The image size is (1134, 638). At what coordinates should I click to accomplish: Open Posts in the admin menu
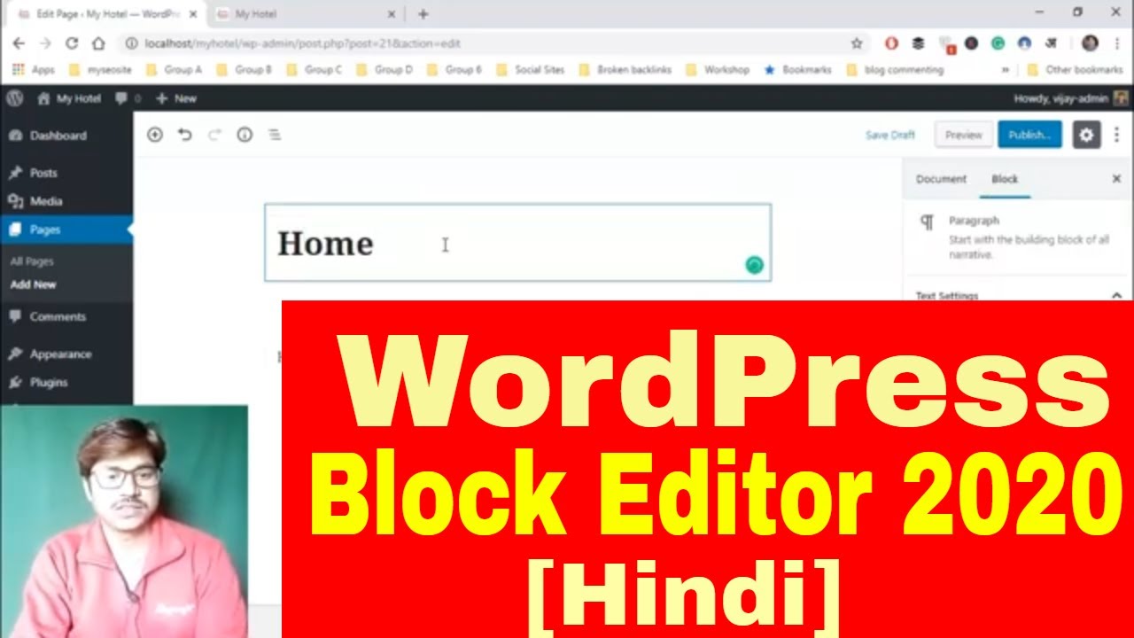43,173
